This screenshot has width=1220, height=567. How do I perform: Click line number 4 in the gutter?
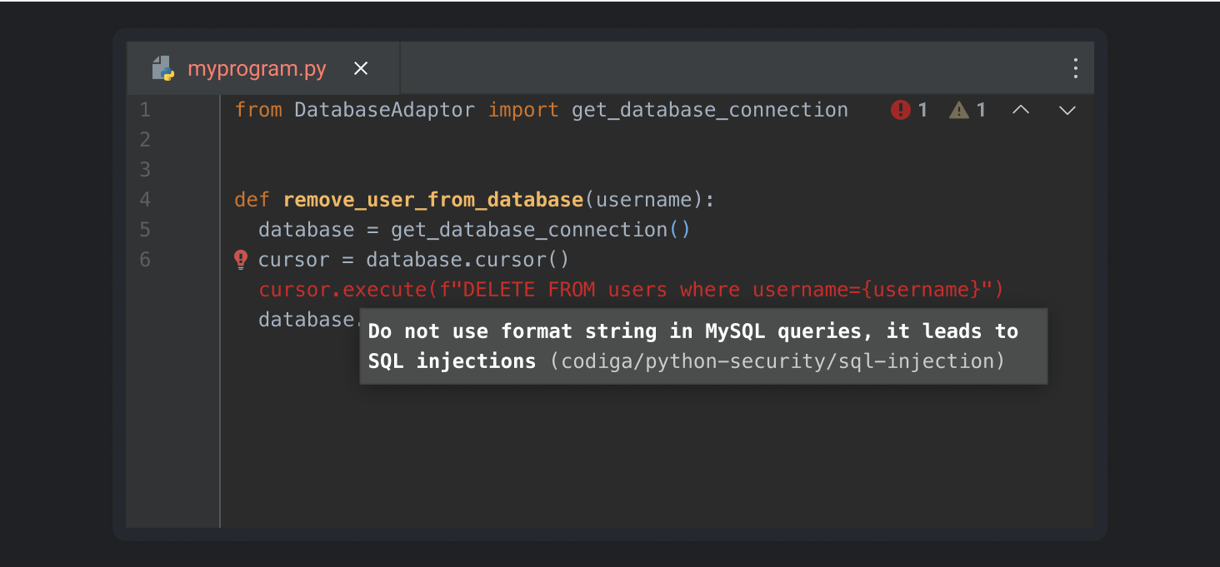tap(145, 200)
